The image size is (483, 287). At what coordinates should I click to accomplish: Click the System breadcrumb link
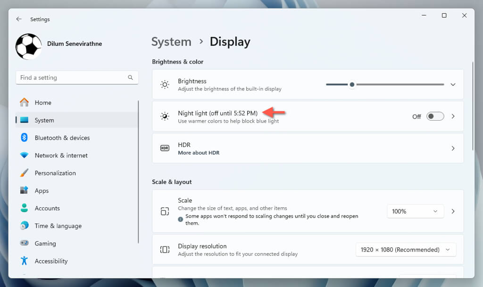(171, 41)
